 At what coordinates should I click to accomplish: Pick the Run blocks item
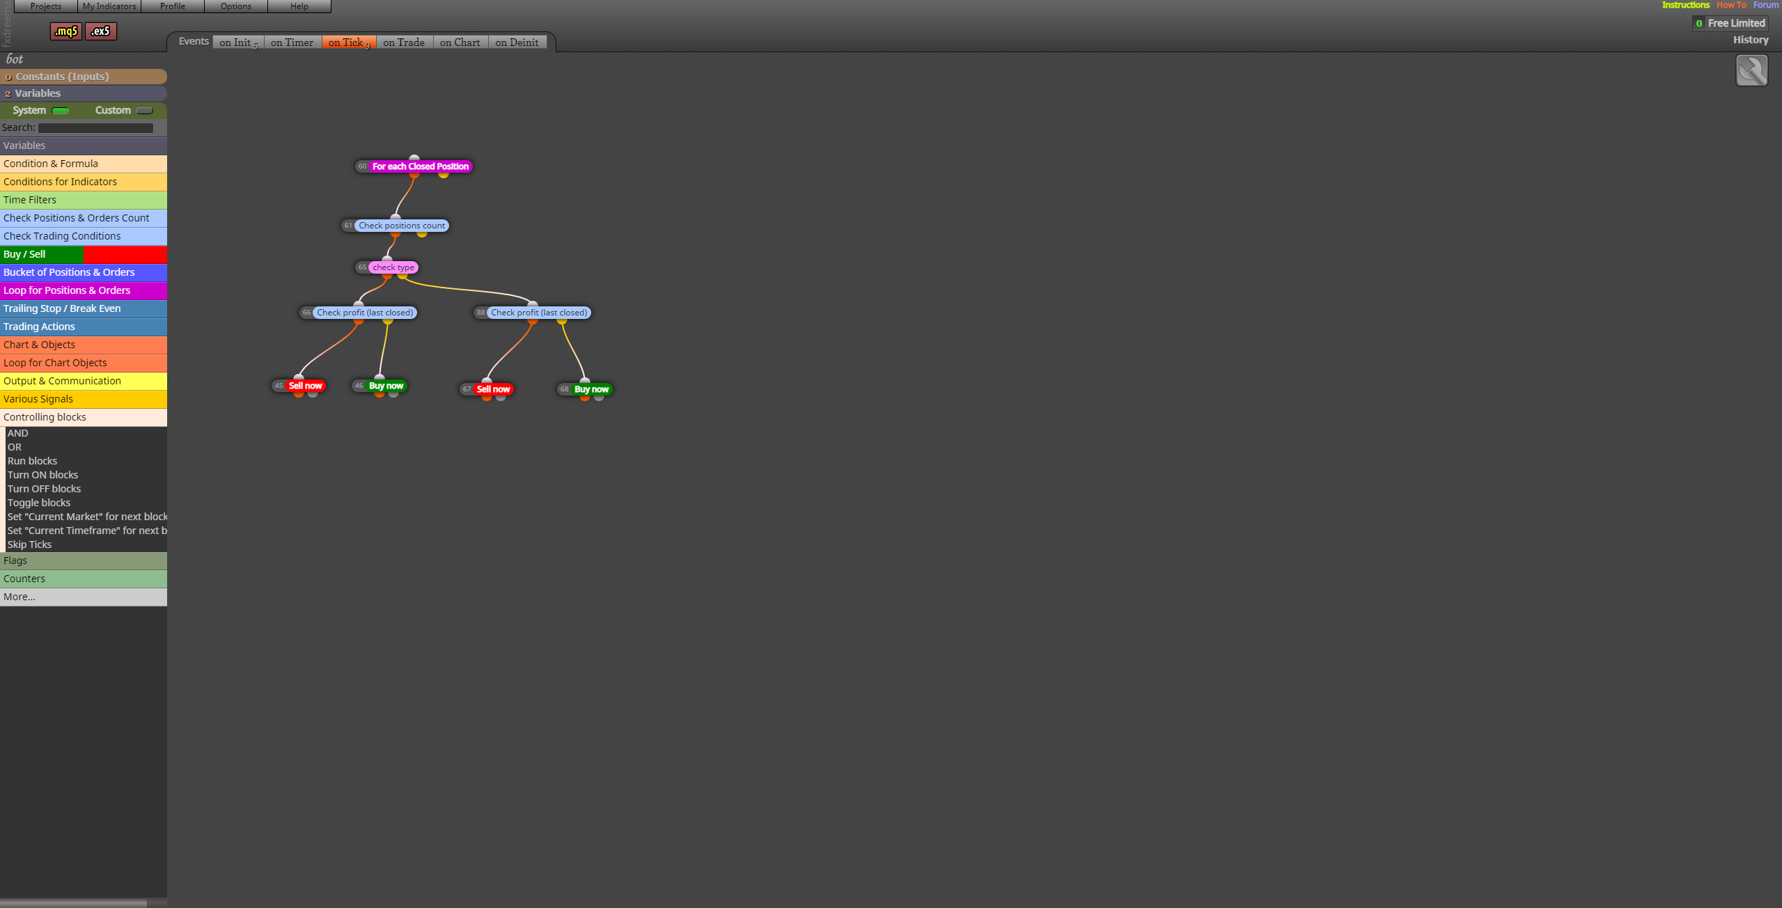click(x=33, y=461)
